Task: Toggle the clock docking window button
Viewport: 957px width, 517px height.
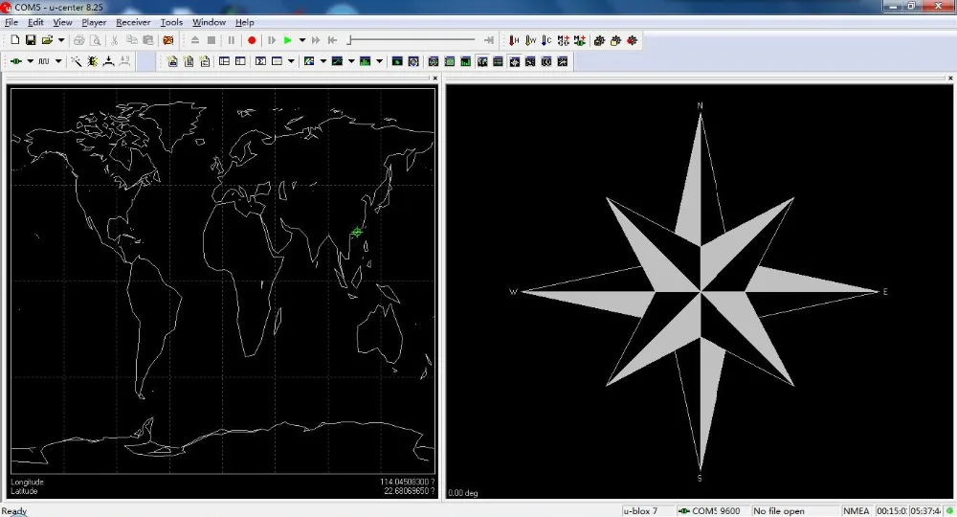Action: (x=546, y=61)
